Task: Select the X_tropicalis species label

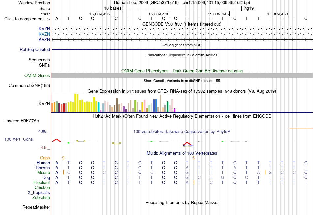Action: pyautogui.click(x=39, y=193)
